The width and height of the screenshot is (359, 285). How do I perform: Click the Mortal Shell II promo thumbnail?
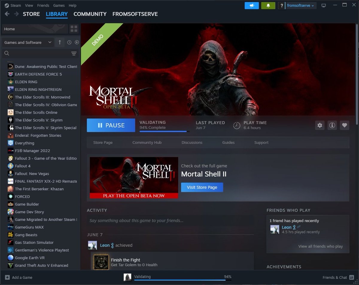pyautogui.click(x=134, y=178)
